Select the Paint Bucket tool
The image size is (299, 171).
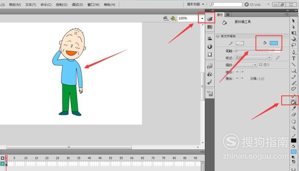(x=294, y=102)
